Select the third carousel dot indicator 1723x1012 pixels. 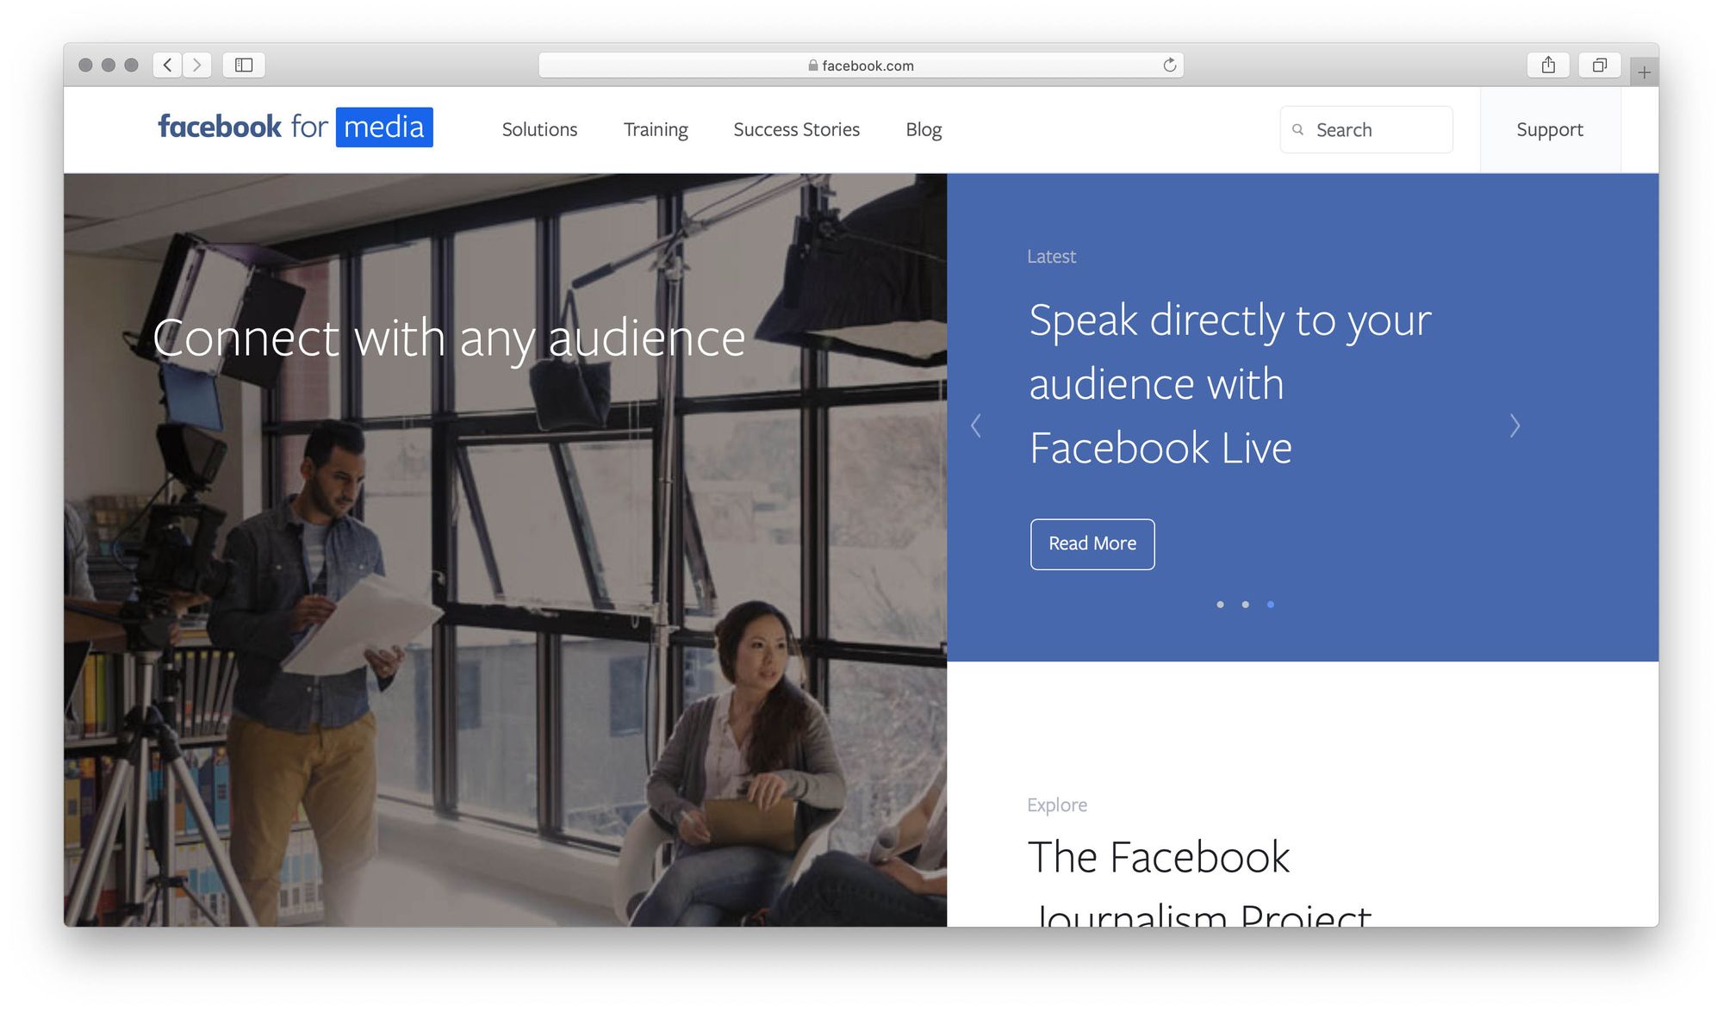pos(1270,605)
